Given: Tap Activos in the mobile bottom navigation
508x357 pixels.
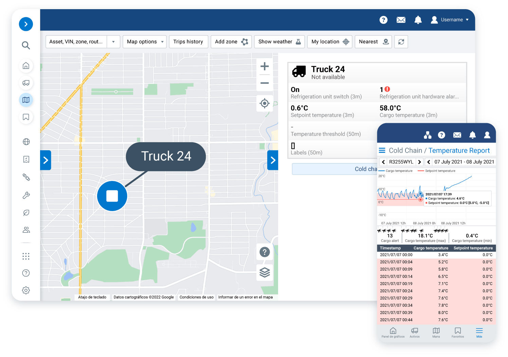Looking at the screenshot, I should [x=415, y=333].
